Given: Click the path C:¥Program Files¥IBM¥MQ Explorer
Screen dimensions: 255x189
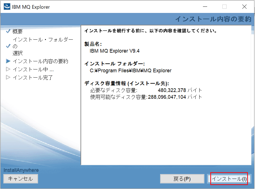Looking at the screenshot, I should coord(131,71).
